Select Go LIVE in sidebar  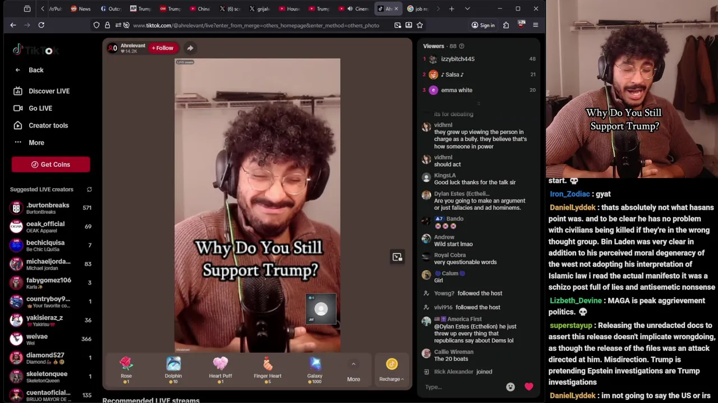pyautogui.click(x=33, y=108)
